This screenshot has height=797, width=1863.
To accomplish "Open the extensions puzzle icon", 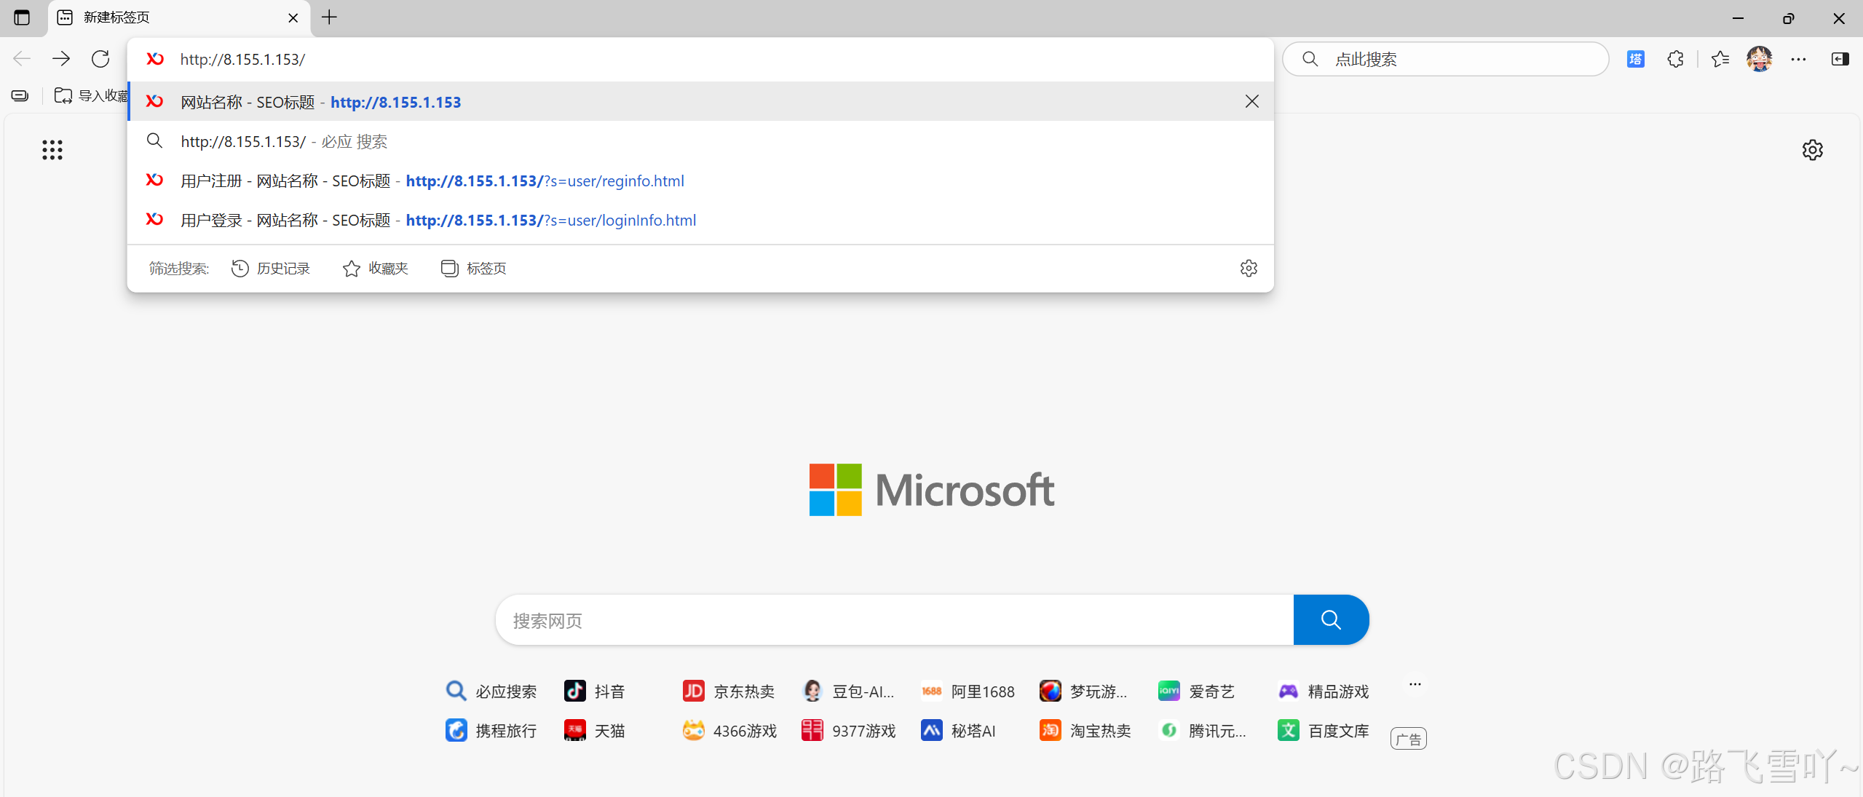I will click(1675, 59).
